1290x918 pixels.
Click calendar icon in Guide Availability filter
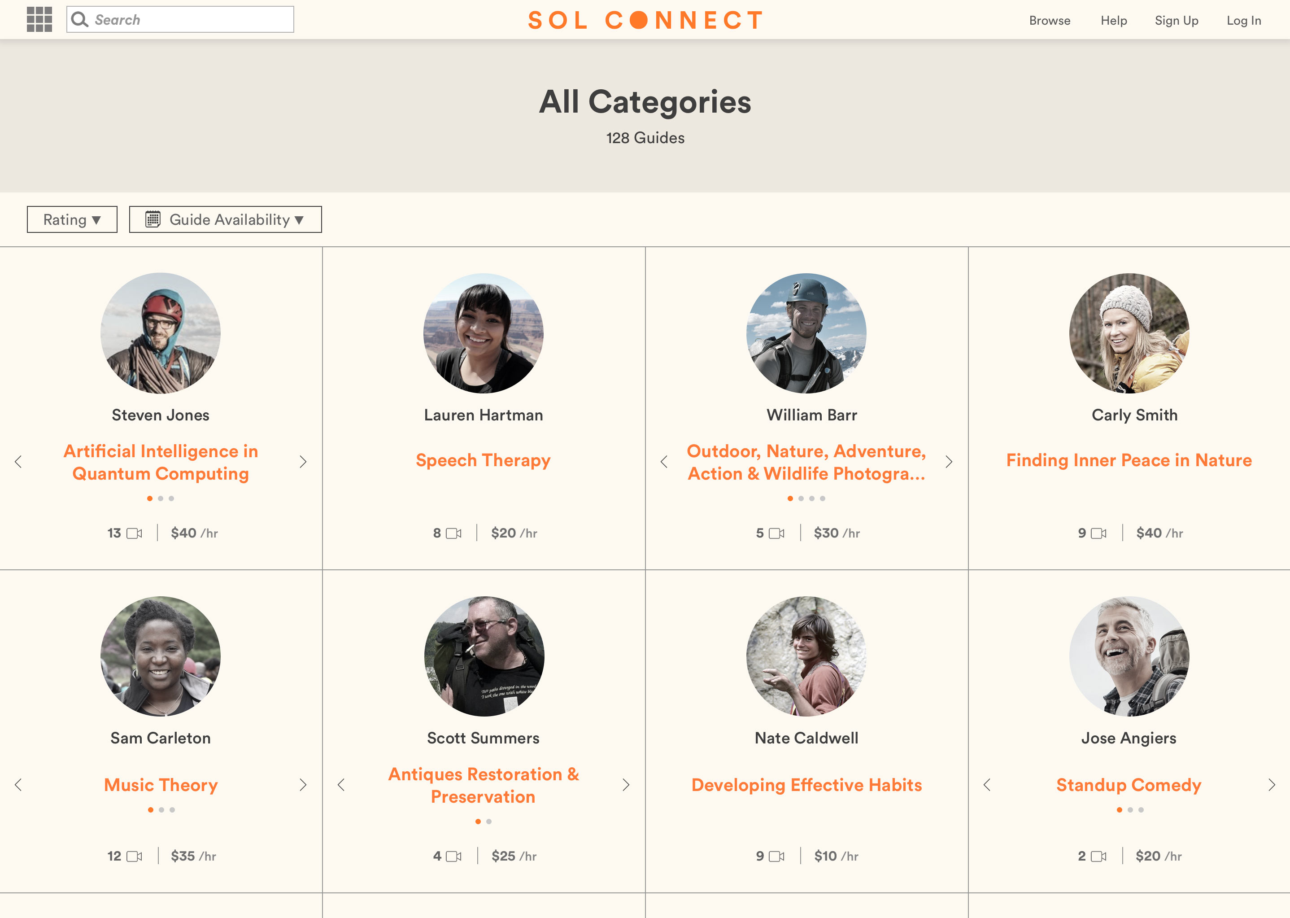(153, 219)
